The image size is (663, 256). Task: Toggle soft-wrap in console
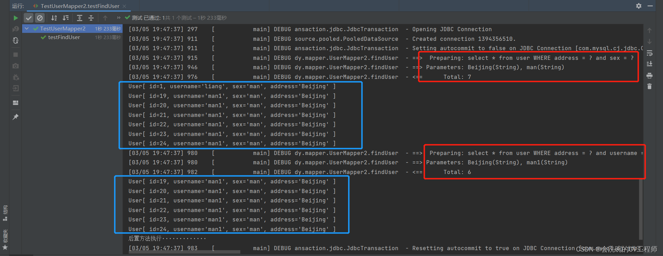click(x=649, y=53)
